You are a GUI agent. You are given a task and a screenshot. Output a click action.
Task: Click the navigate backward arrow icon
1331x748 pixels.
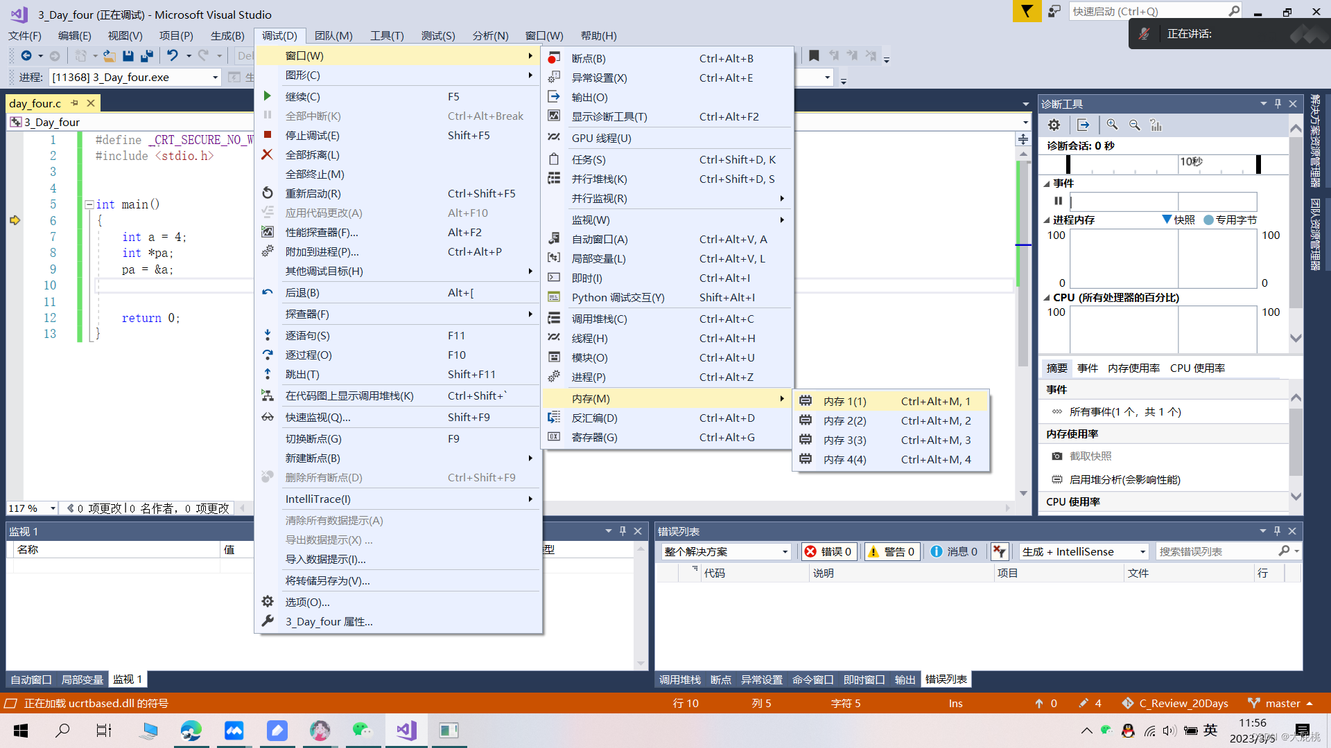(26, 55)
